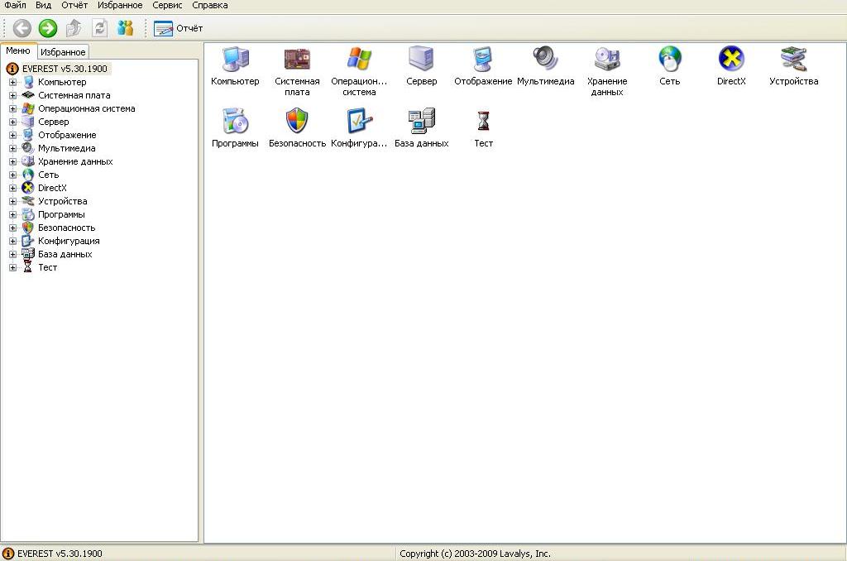This screenshot has width=847, height=561.
Task: Expand the Отображение tree node
Action: coord(13,135)
